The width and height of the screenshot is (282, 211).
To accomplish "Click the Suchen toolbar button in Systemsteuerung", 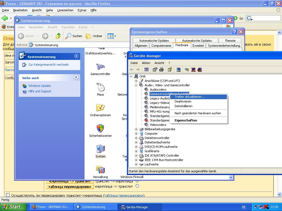I will tap(74, 36).
